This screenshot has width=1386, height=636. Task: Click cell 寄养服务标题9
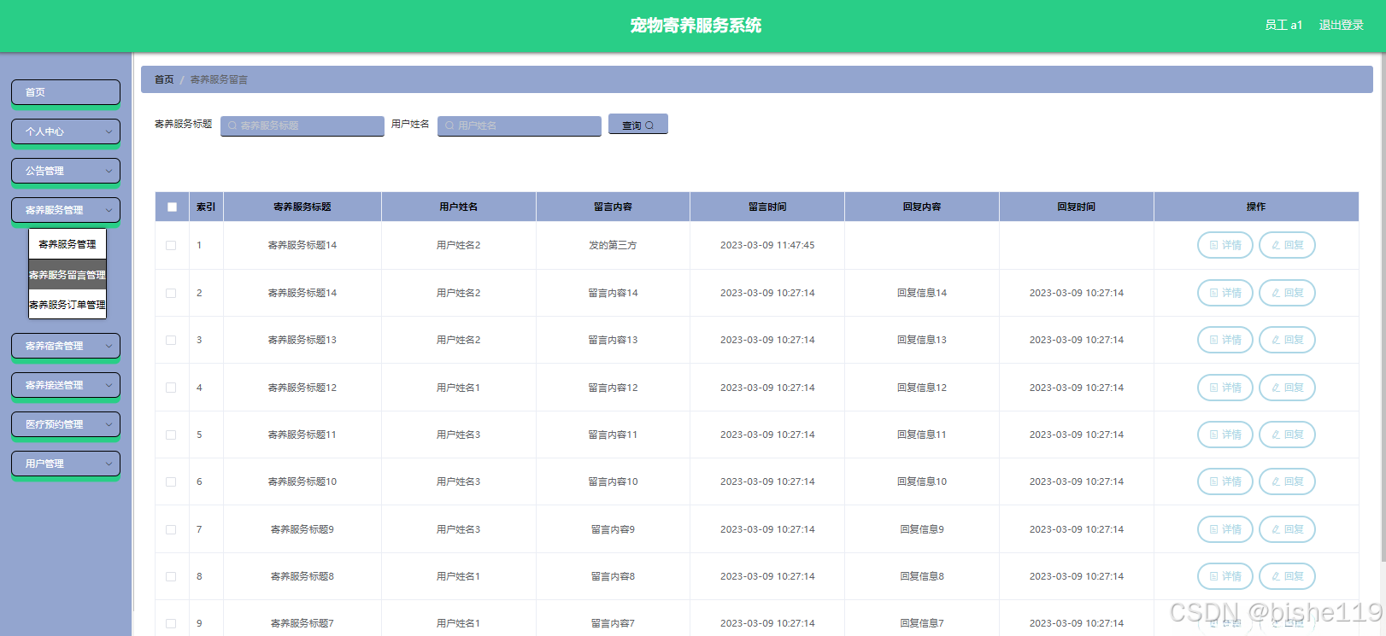click(x=302, y=529)
